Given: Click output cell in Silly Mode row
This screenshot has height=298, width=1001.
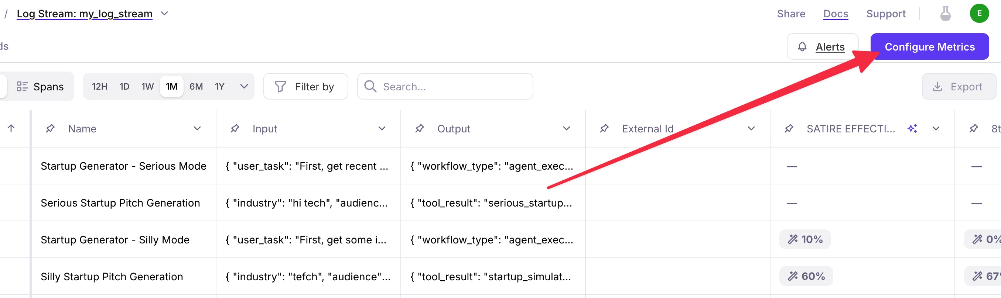Looking at the screenshot, I should (x=493, y=240).
